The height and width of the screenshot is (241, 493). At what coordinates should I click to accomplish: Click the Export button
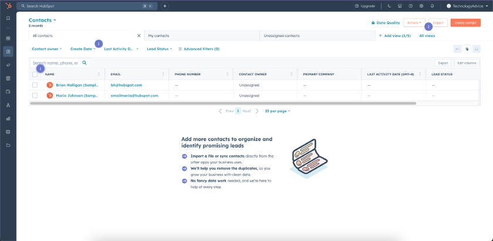pyautogui.click(x=443, y=63)
